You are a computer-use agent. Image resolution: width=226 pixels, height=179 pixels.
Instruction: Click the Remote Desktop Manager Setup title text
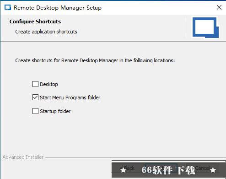(58, 8)
